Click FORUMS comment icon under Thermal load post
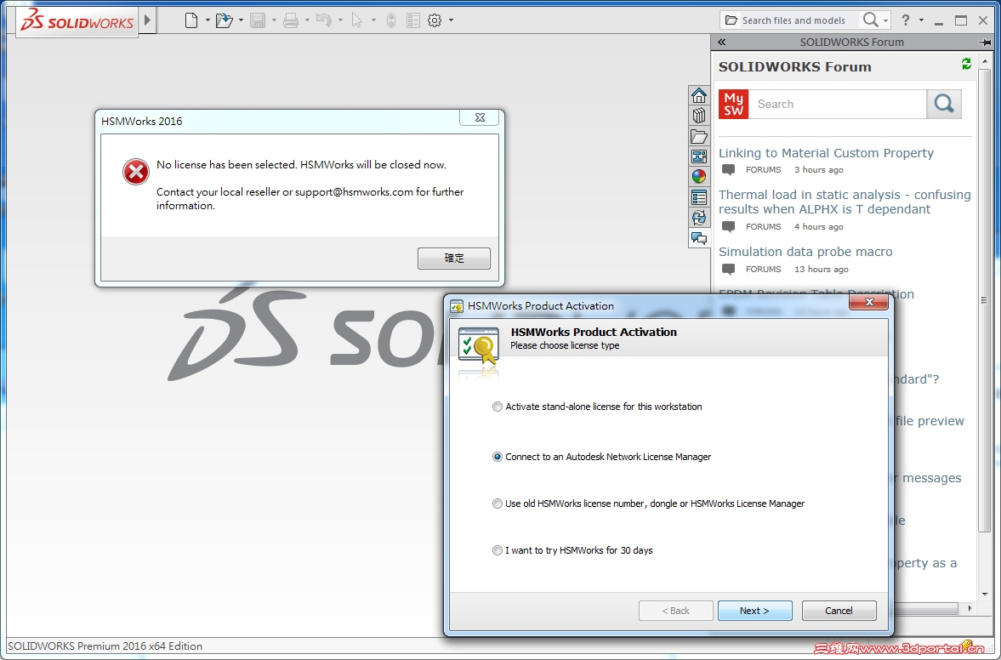 click(x=728, y=226)
